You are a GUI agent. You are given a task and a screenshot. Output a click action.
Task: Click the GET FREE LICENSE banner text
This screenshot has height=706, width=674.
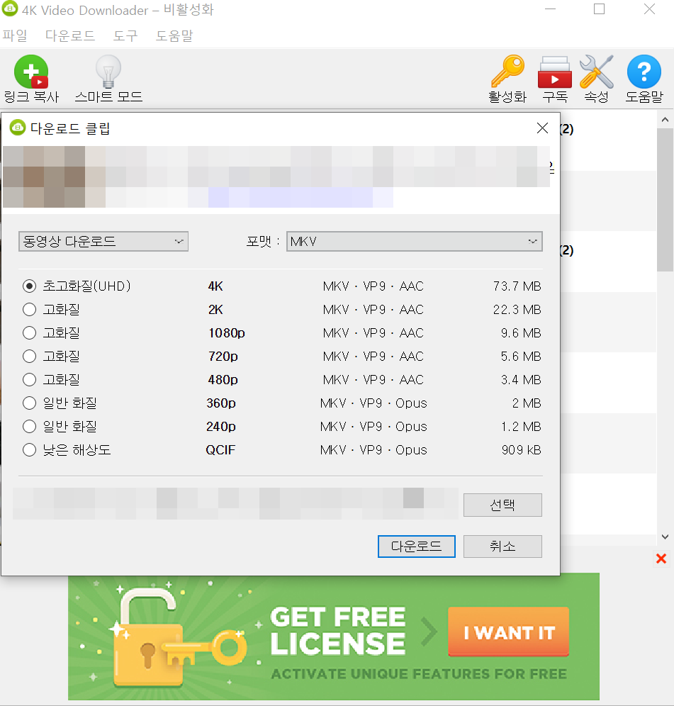point(337,630)
